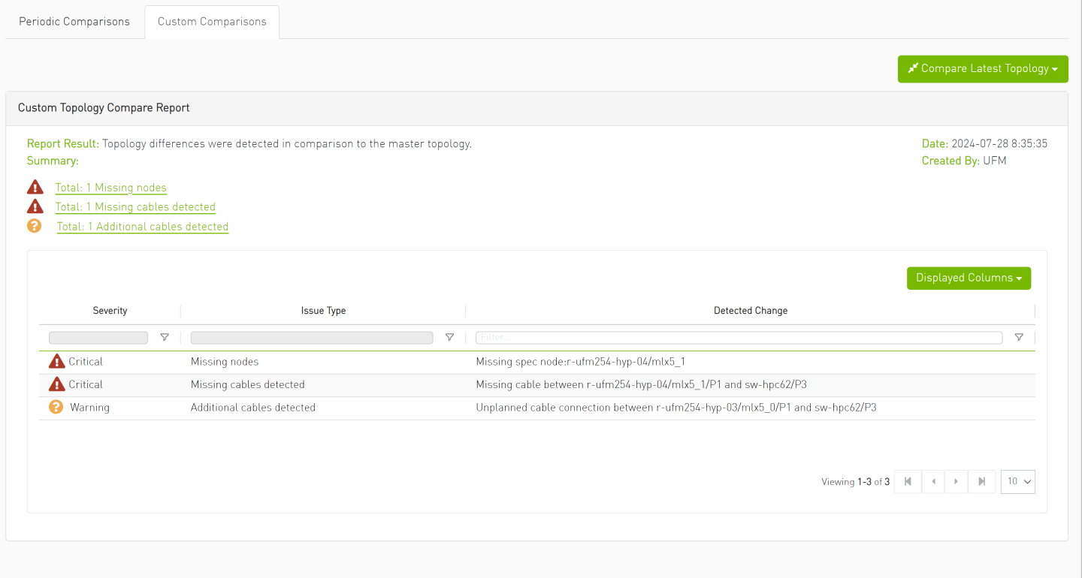This screenshot has height=578, width=1082.
Task: Click the warning question icon beside Additional cables detected row
Action: tap(56, 407)
